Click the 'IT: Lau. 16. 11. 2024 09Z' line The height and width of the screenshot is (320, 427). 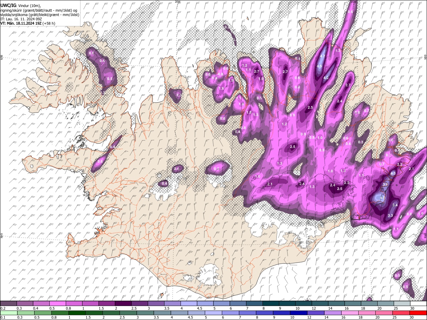click(20, 19)
